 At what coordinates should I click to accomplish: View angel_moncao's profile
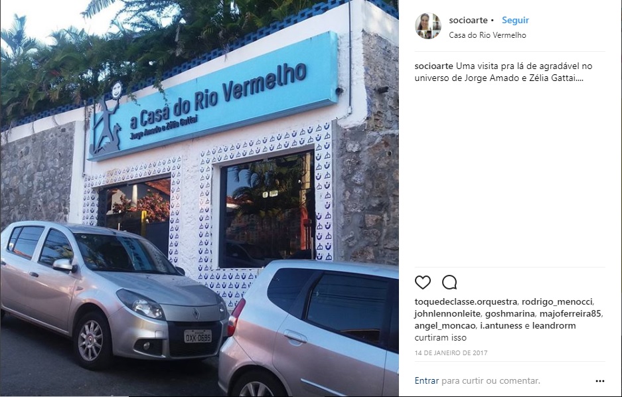(445, 325)
